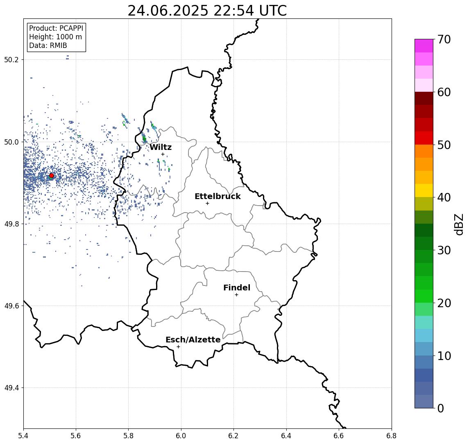Click the "Data: RMIB" legend line

(48, 45)
